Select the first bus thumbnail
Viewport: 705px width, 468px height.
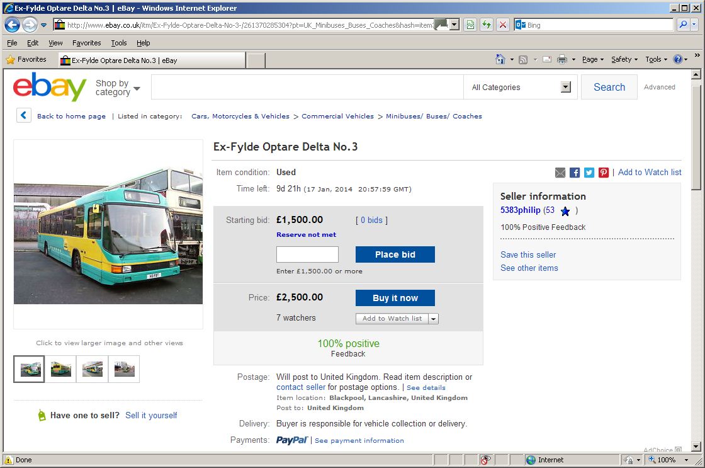tap(29, 369)
